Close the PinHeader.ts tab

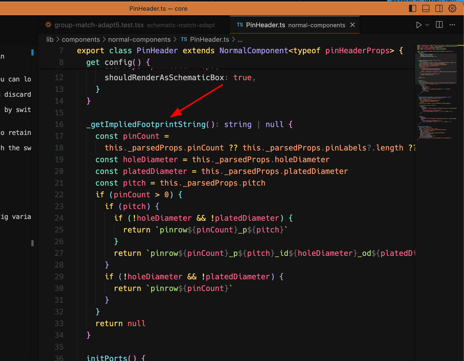pos(352,25)
